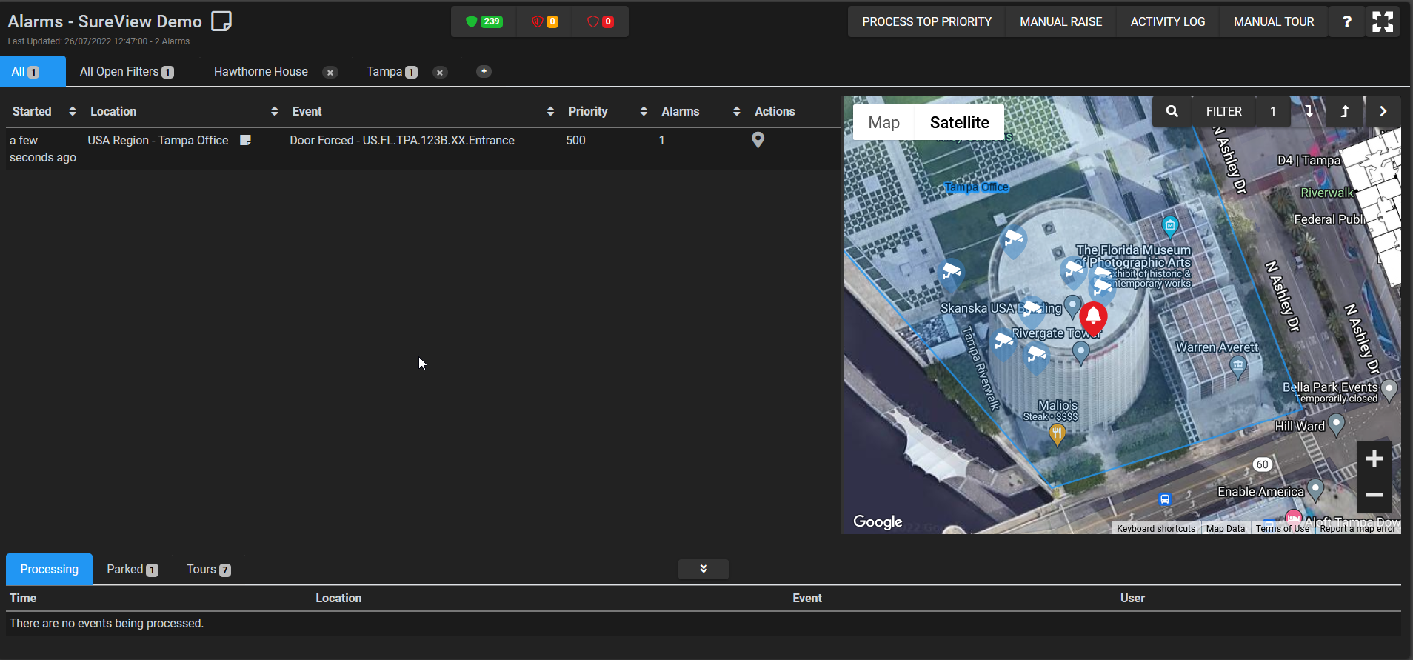Click the PROCESS TOP PRIORITY button

(926, 21)
